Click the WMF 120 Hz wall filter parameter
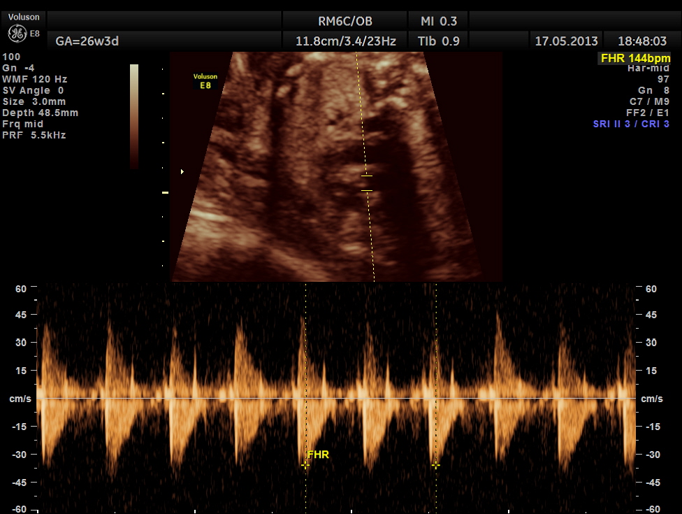This screenshot has height=514, width=682. (x=35, y=79)
